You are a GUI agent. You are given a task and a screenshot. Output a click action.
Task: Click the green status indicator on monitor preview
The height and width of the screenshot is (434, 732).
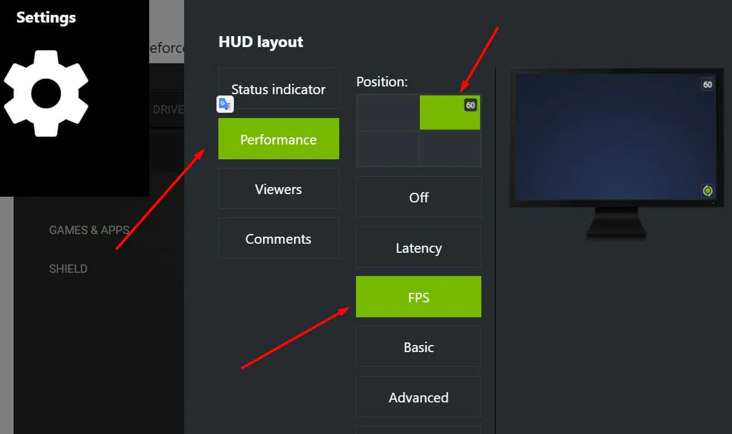[x=707, y=191]
